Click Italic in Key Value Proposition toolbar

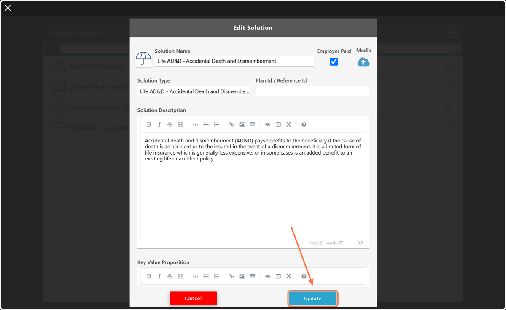[x=159, y=276]
